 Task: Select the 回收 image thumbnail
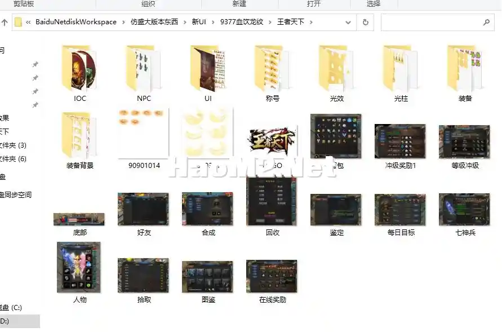[272, 202]
